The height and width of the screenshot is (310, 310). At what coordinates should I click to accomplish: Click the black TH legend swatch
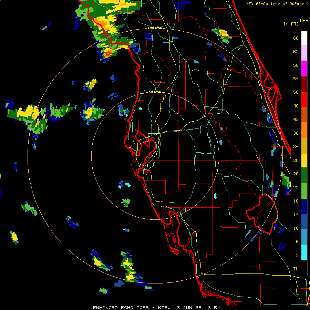[x=304, y=268]
